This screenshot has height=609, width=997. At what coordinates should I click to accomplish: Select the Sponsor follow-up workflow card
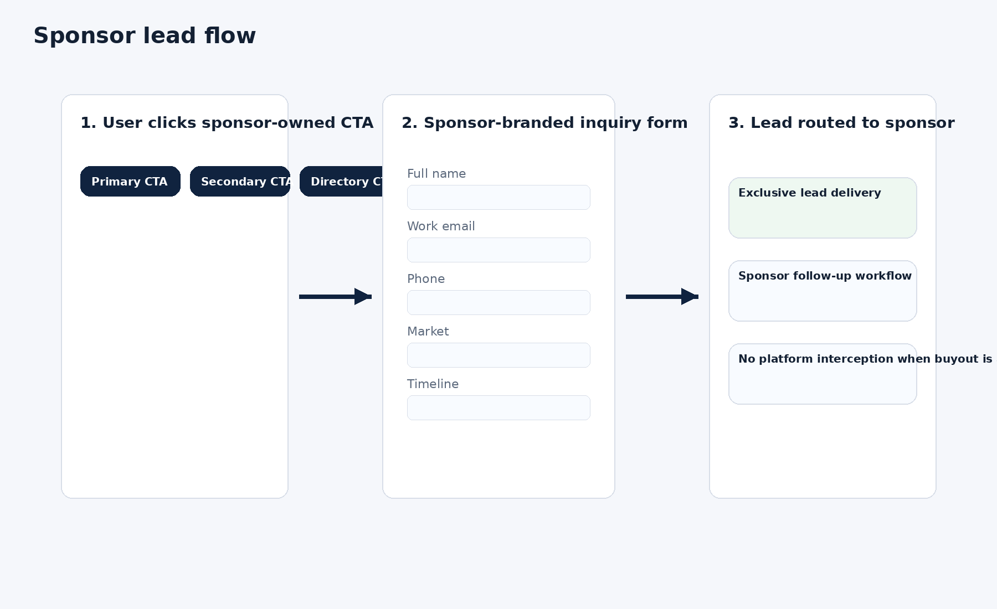[x=822, y=291]
